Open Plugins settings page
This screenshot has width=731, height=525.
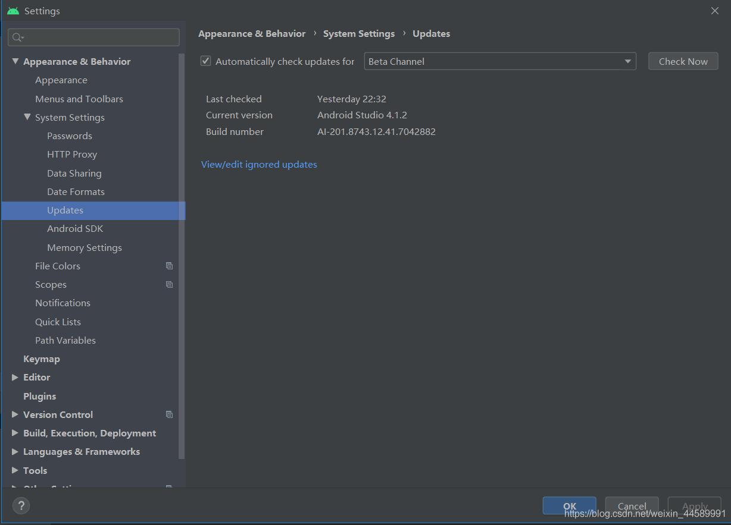click(39, 396)
